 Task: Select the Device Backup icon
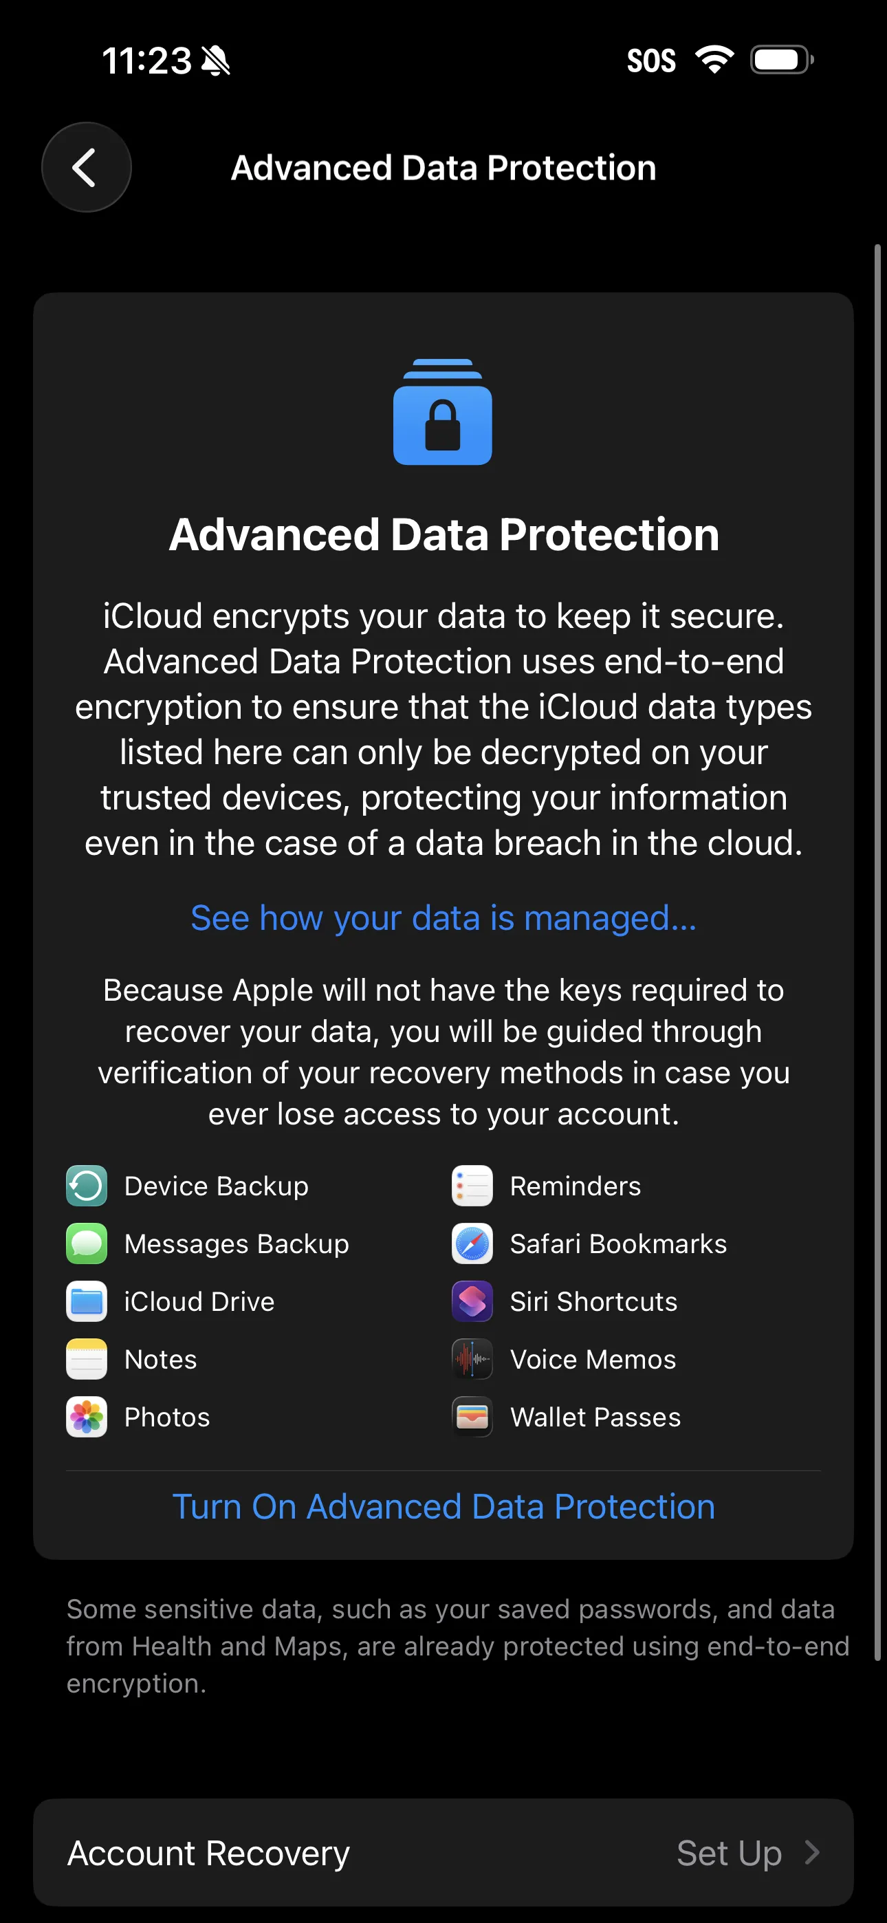click(x=86, y=1186)
